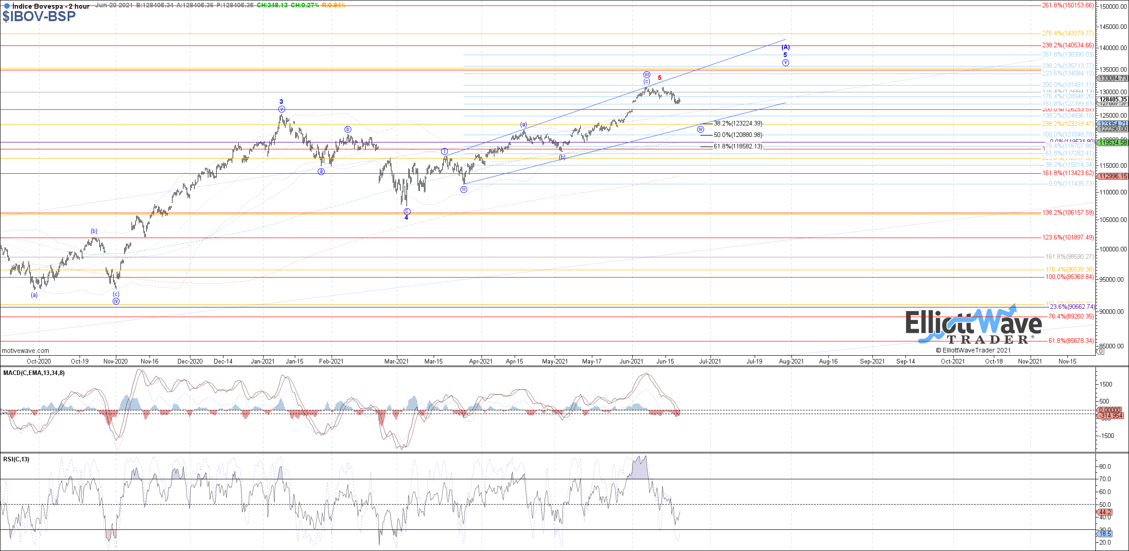Screen dimensions: 1129x551
Task: Click the 150000.00 price axis value
Action: tap(1113, 6)
